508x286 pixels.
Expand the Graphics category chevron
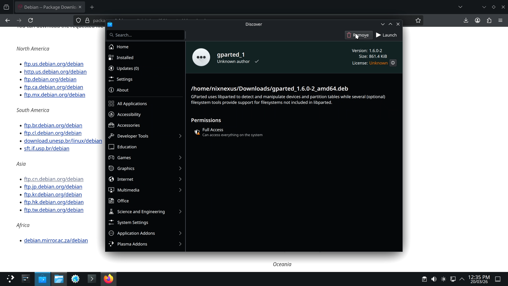(180, 168)
